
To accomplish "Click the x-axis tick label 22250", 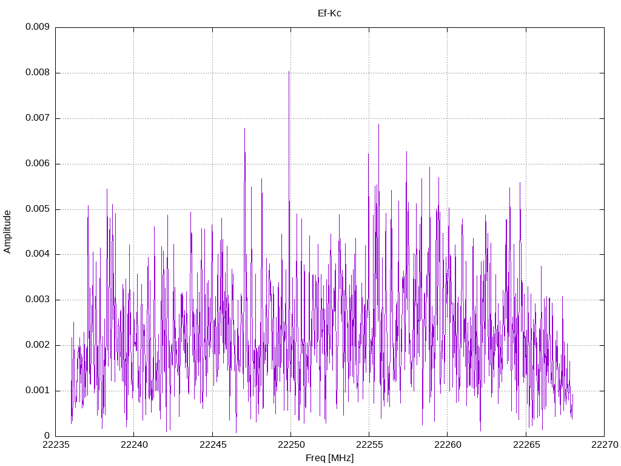I will coord(291,445).
